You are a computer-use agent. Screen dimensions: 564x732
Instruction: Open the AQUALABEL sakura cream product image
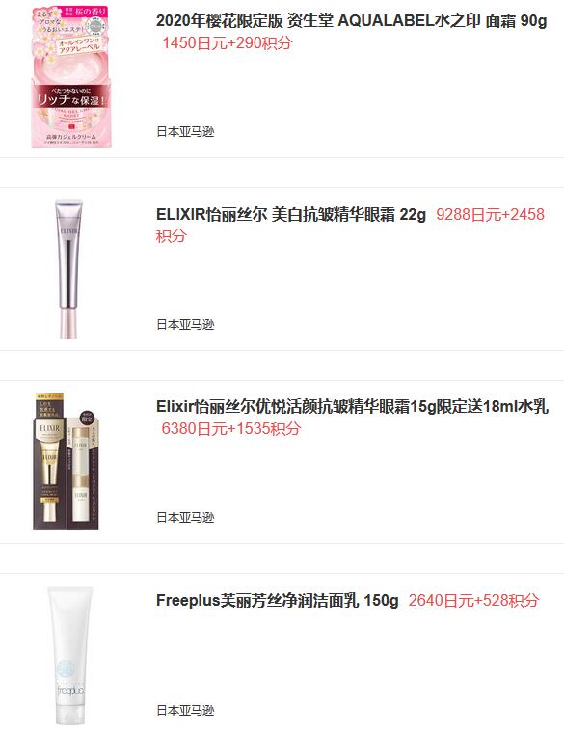(x=70, y=76)
